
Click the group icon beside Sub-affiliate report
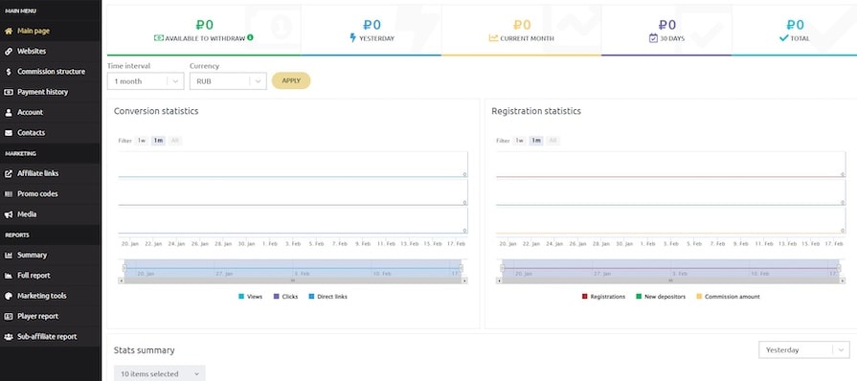(9, 337)
